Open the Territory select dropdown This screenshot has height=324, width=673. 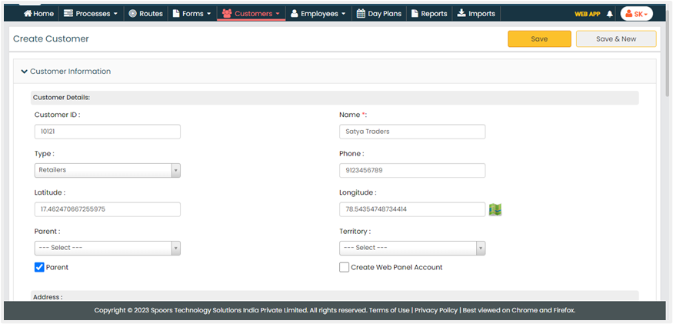pos(412,248)
